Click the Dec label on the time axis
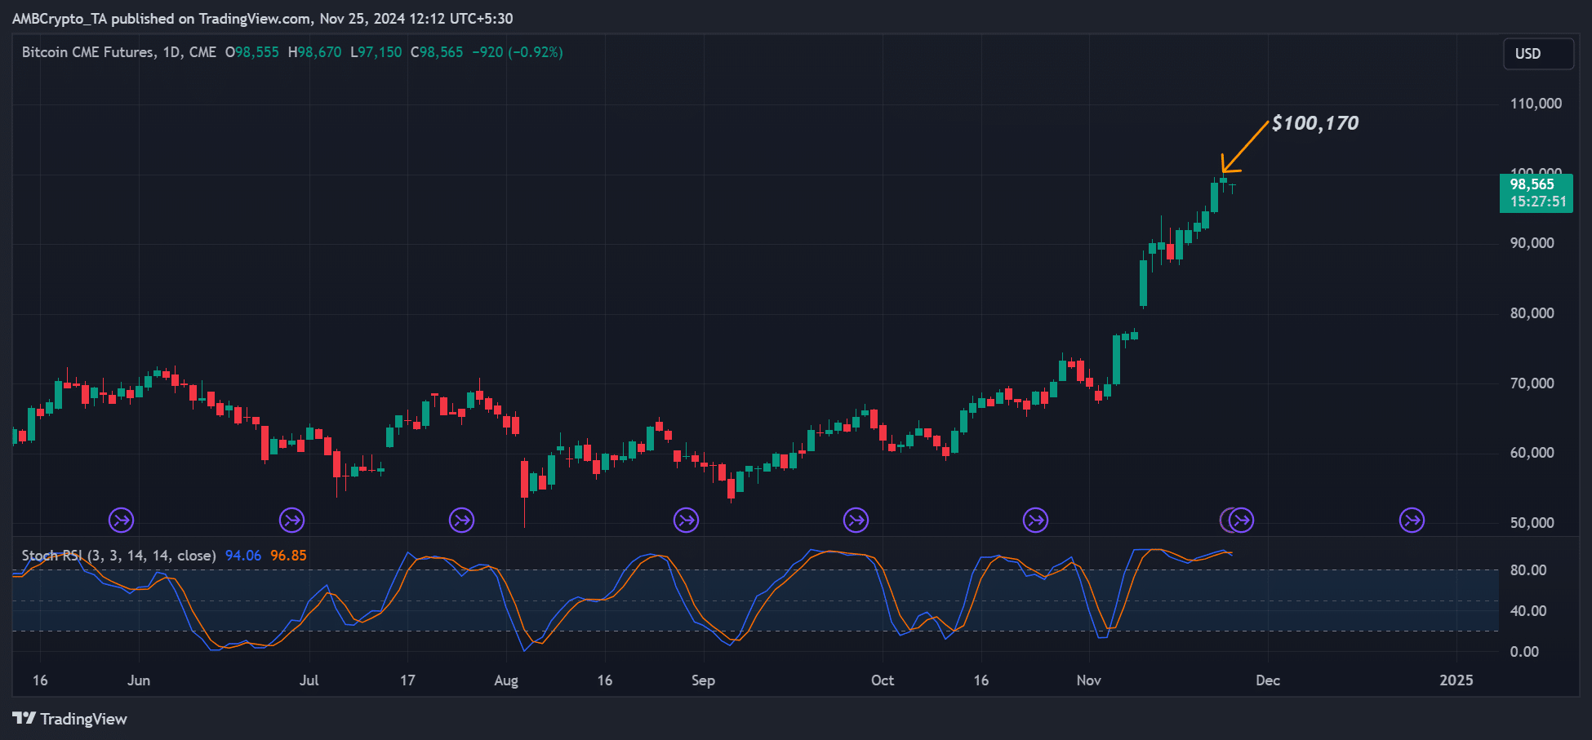Viewport: 1592px width, 740px height. pyautogui.click(x=1268, y=680)
